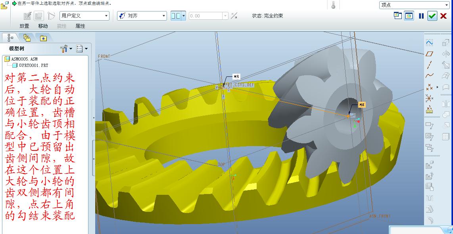Click the manual placement icon
The image size is (453, 234).
coord(39,16)
